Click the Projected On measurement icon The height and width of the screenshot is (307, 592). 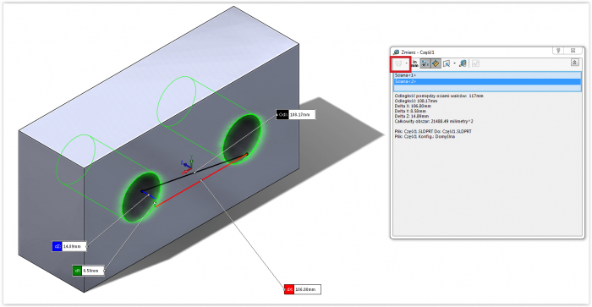click(x=463, y=63)
